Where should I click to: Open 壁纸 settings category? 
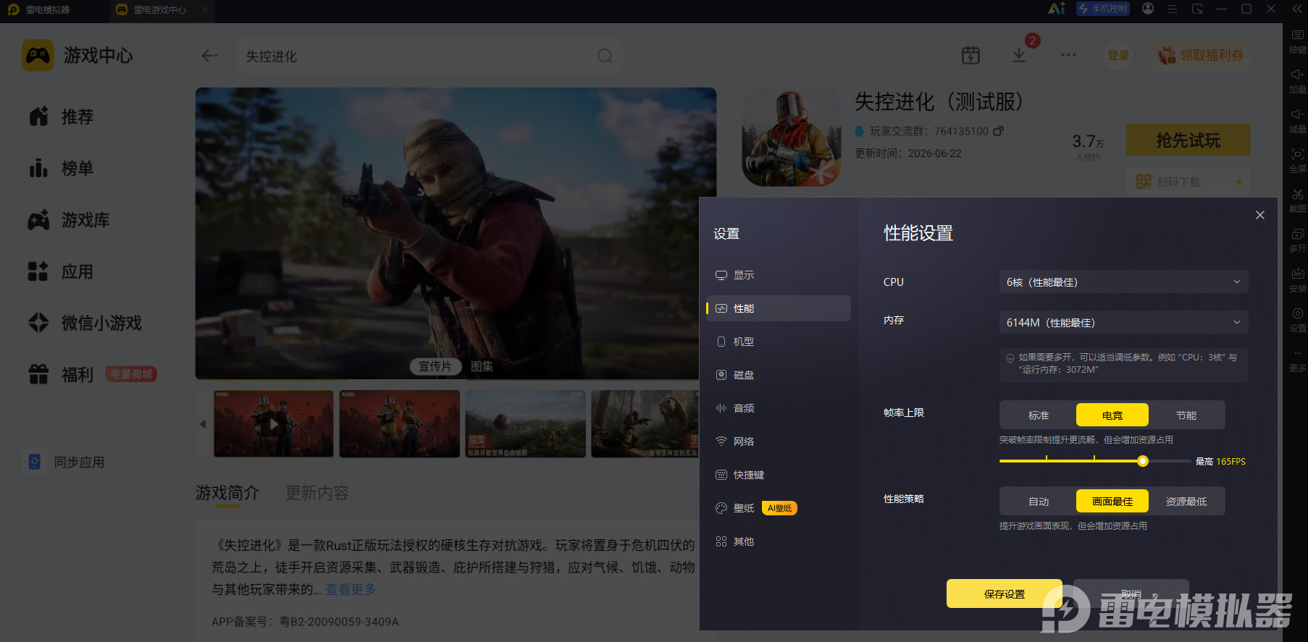tap(778, 508)
